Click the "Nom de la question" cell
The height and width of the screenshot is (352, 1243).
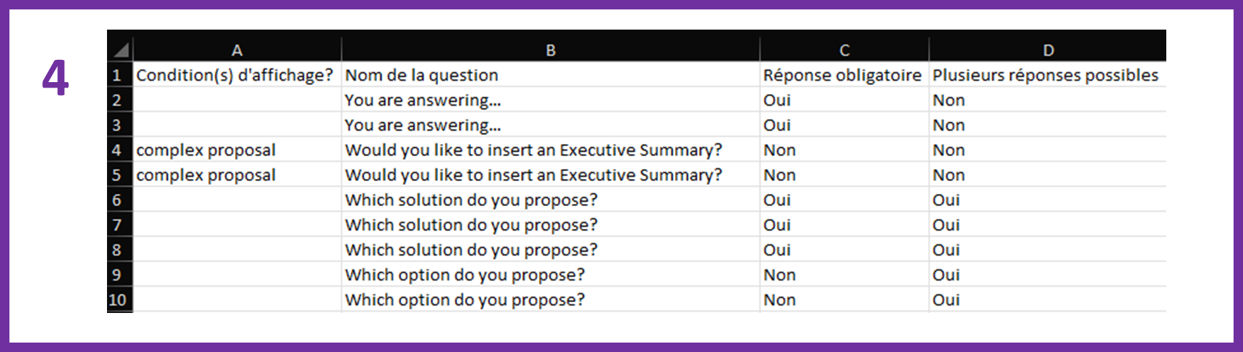point(422,75)
